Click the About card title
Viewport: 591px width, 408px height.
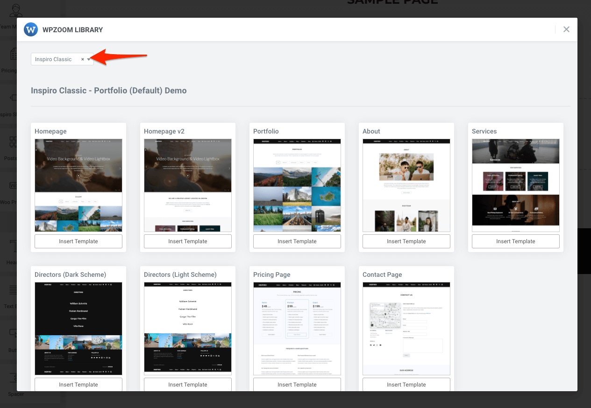[x=371, y=131]
